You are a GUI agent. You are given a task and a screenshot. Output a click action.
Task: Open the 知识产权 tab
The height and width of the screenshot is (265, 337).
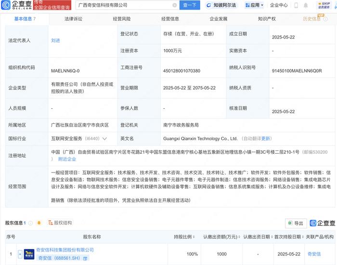click(267, 19)
